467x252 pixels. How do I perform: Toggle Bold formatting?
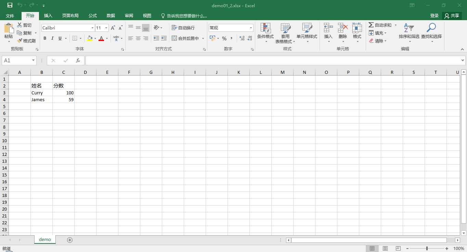[x=45, y=38]
